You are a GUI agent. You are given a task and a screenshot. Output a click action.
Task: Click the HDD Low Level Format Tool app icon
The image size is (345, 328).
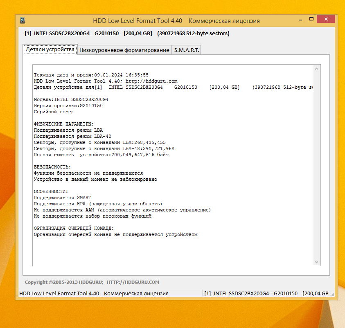(x=23, y=21)
